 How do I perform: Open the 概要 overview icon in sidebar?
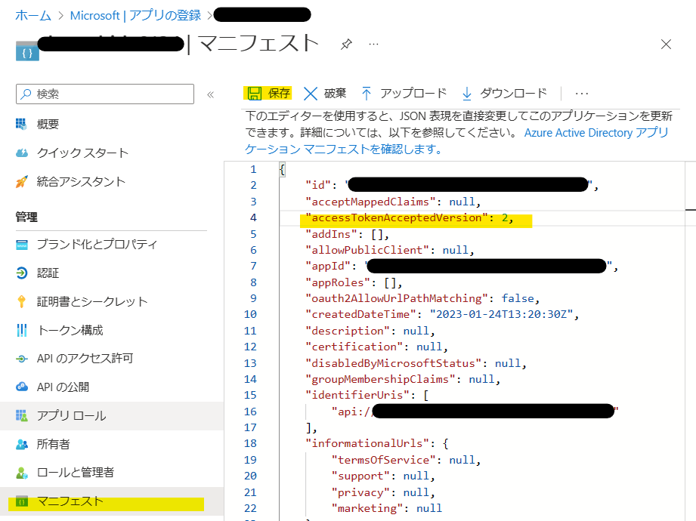[x=21, y=125]
